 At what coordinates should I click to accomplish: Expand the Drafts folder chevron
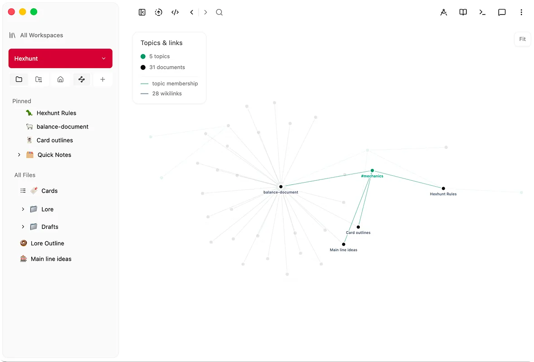point(23,227)
